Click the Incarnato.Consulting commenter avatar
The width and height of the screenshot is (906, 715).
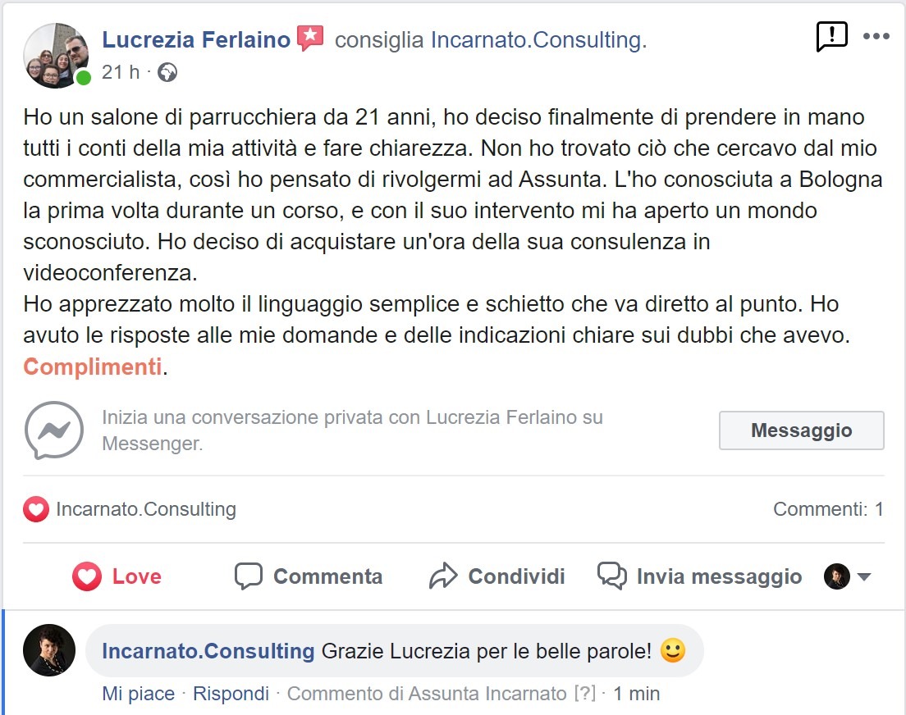49,650
